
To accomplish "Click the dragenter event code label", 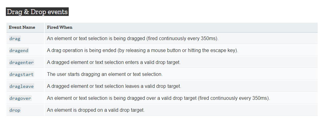I will [x=22, y=62].
